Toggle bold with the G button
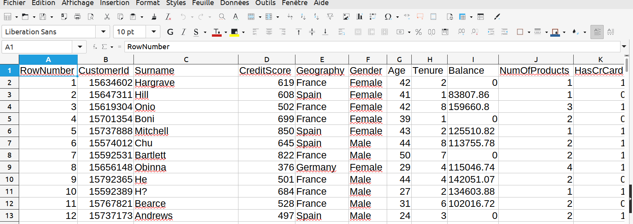Viewport: 633px width, 224px height. click(x=170, y=32)
